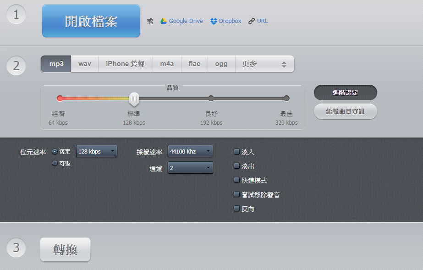The height and width of the screenshot is (270, 423).
Task: Open the Dropbox text link
Action: tap(230, 21)
